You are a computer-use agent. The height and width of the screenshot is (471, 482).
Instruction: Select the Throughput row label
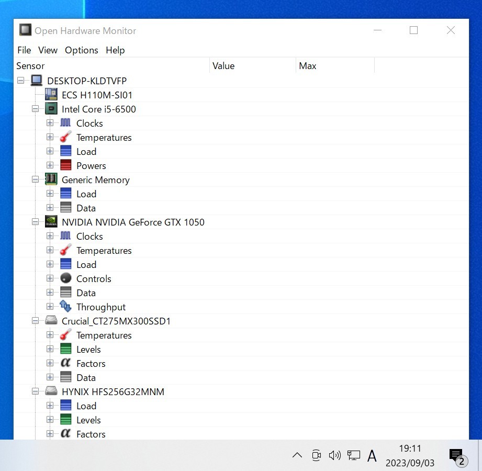[x=101, y=307]
